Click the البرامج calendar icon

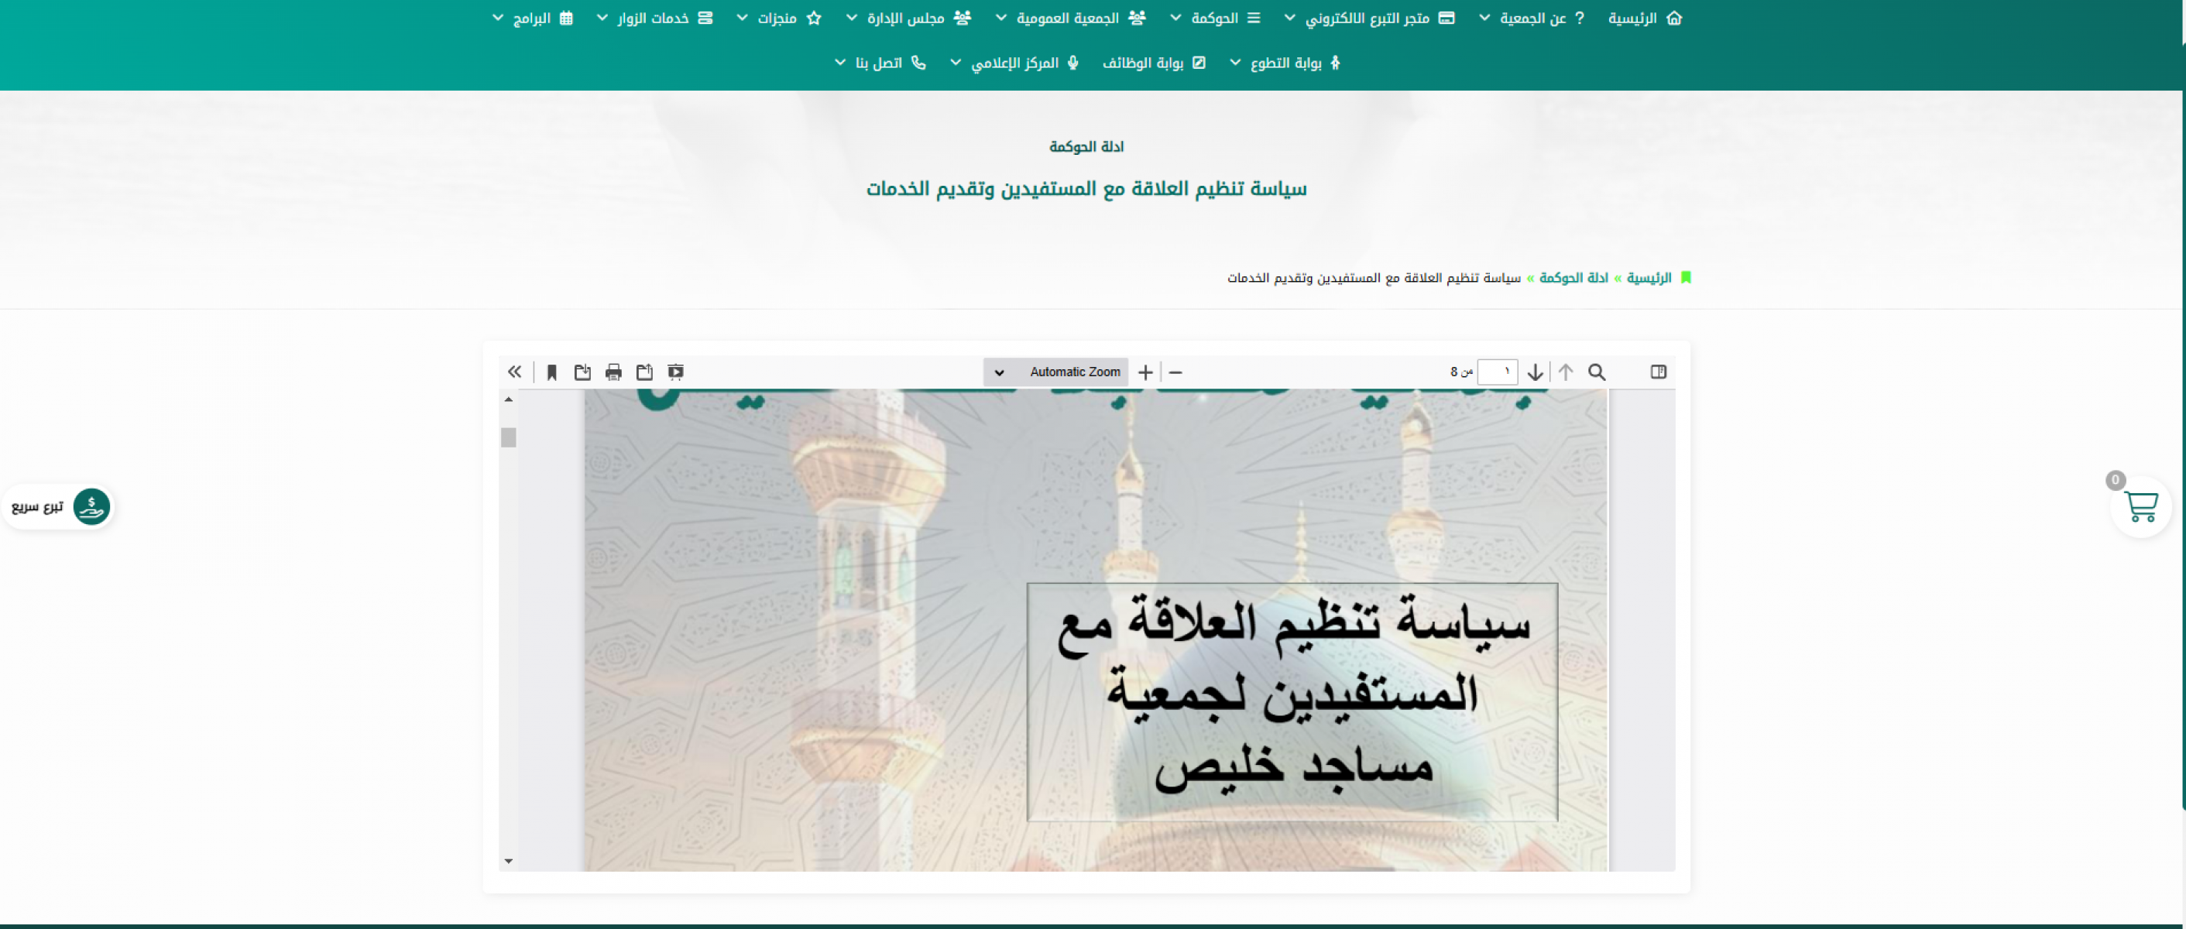566,18
